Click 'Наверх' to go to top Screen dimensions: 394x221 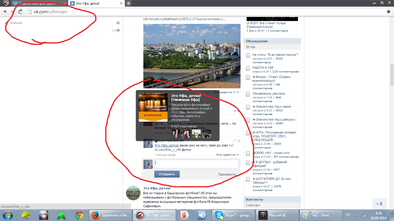pyautogui.click(x=14, y=23)
